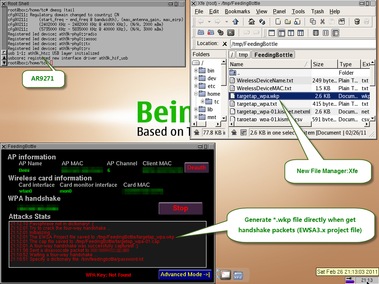Sort files by the Size column header

click(x=325, y=64)
